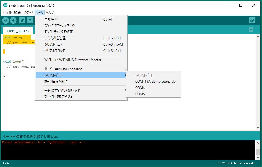Switch to the sketch_apr16a tab

coord(18,31)
